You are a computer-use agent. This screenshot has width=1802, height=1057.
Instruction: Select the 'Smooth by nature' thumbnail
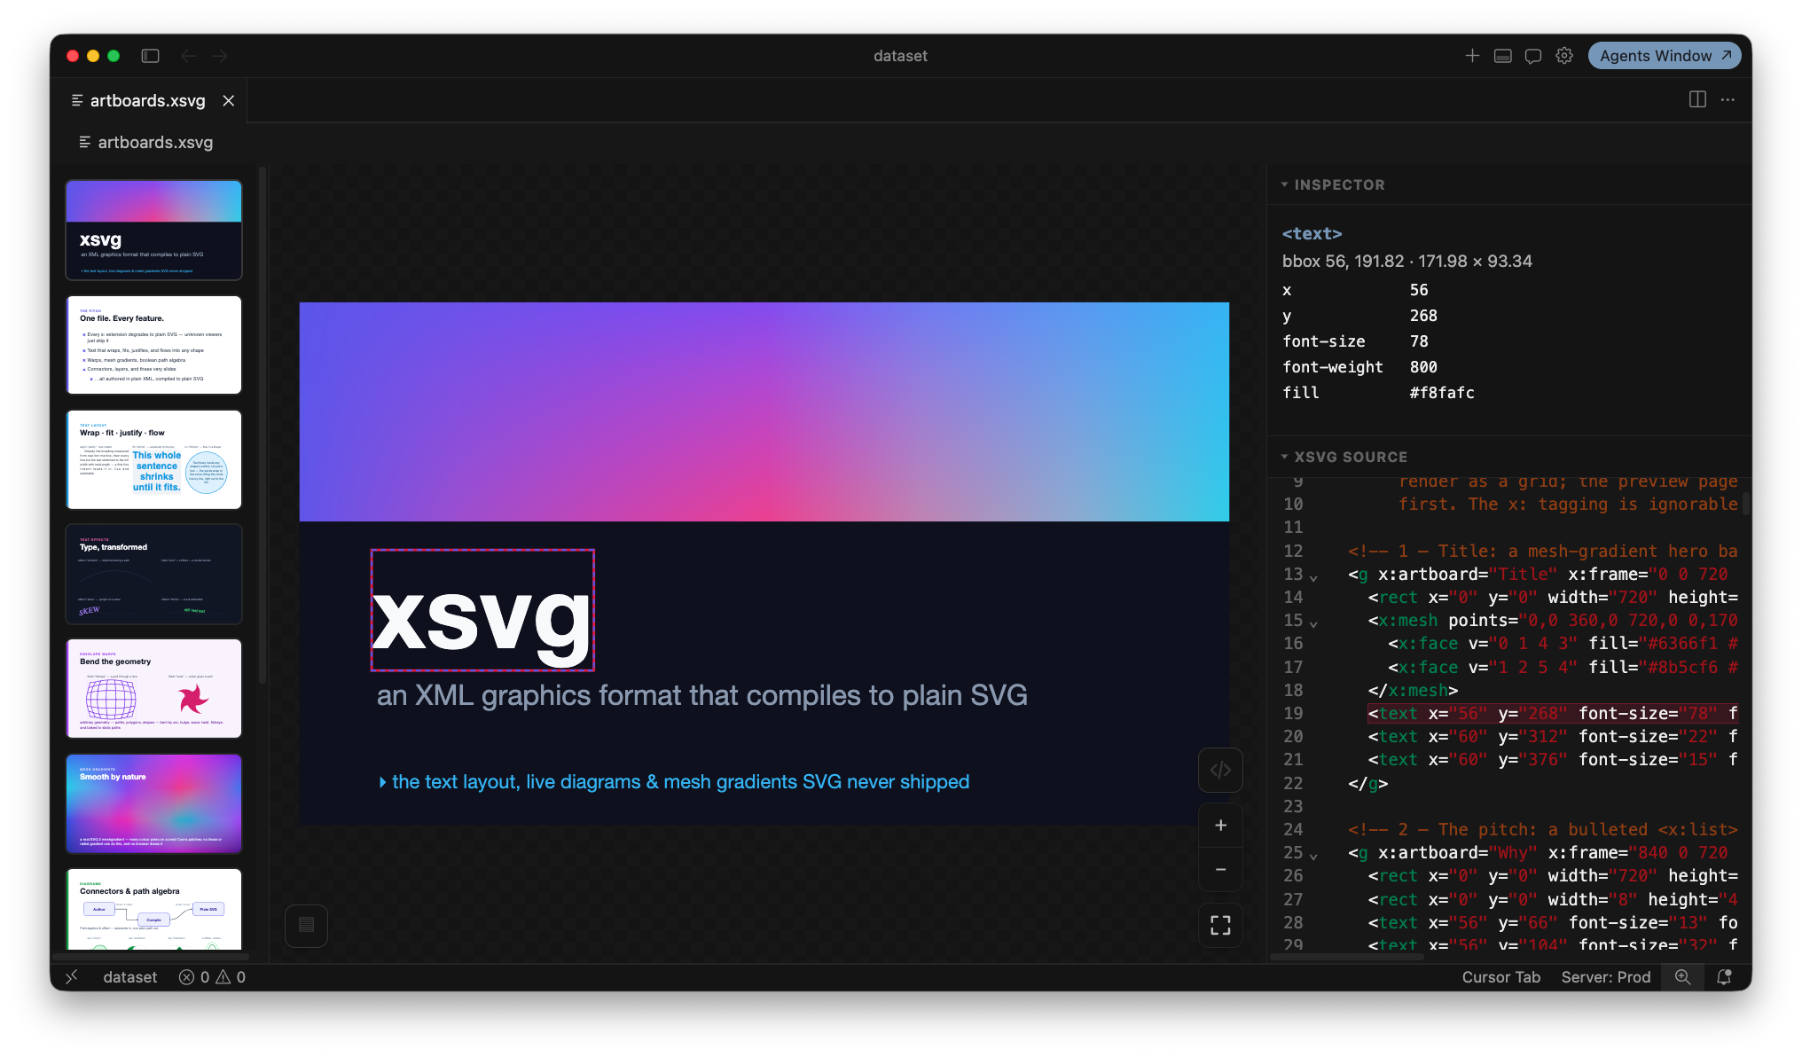[x=153, y=803]
